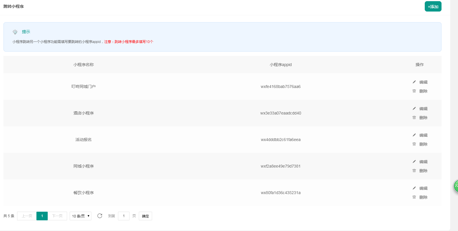This screenshot has height=231, width=458.
Task: Go to 上一页 previous page
Action: click(x=27, y=216)
